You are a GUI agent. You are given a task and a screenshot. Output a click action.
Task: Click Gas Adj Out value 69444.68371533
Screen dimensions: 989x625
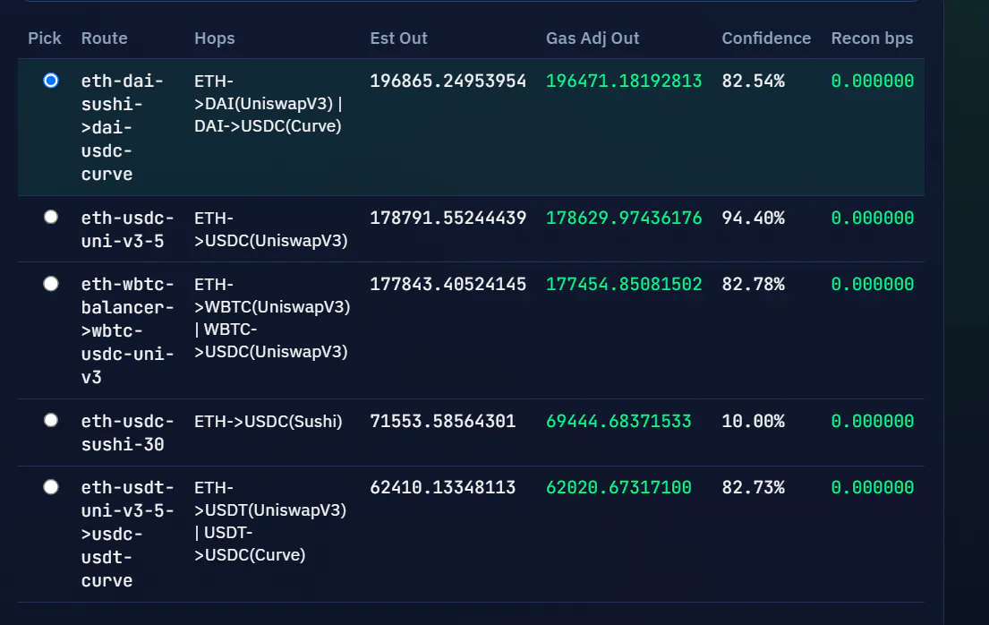click(x=618, y=421)
